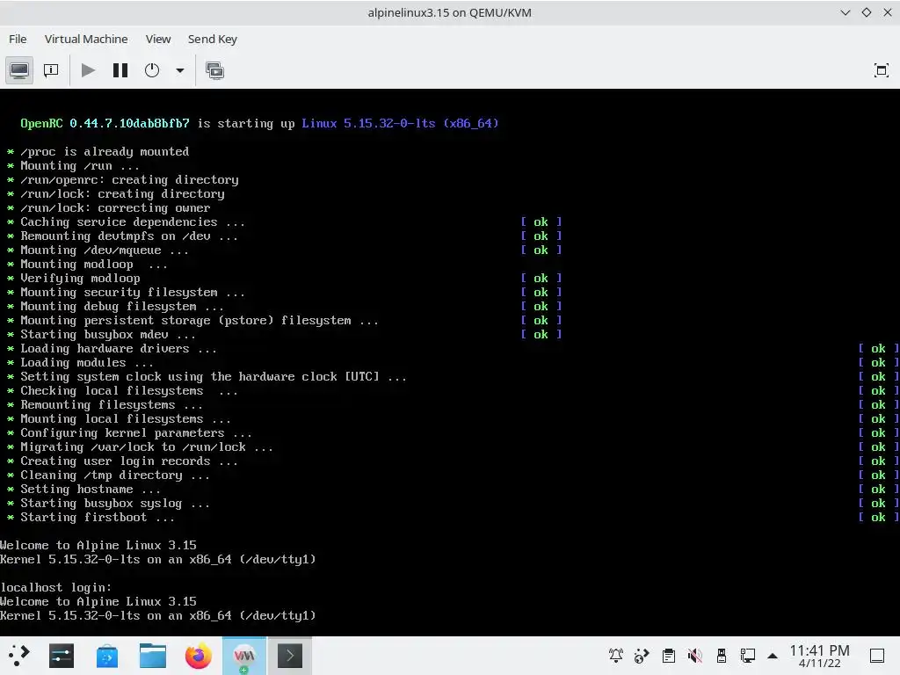This screenshot has width=900, height=675.
Task: Open the Virtual Machine menu
Action: pos(86,39)
